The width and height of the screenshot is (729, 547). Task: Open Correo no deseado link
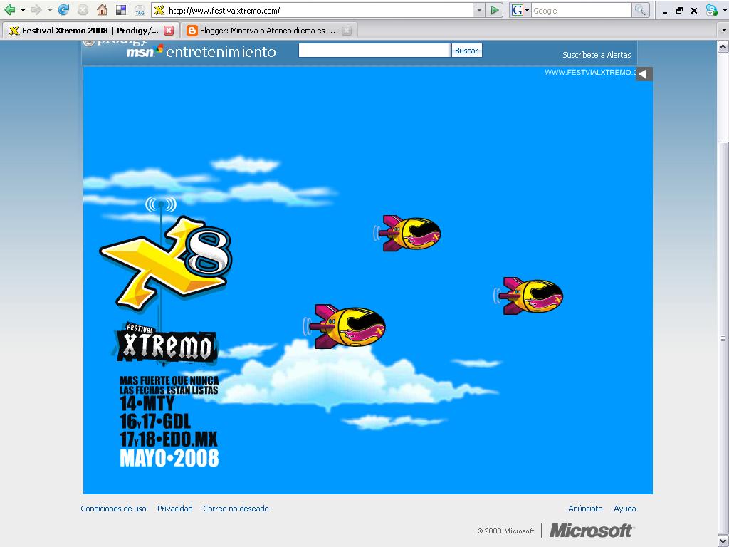pyautogui.click(x=236, y=509)
